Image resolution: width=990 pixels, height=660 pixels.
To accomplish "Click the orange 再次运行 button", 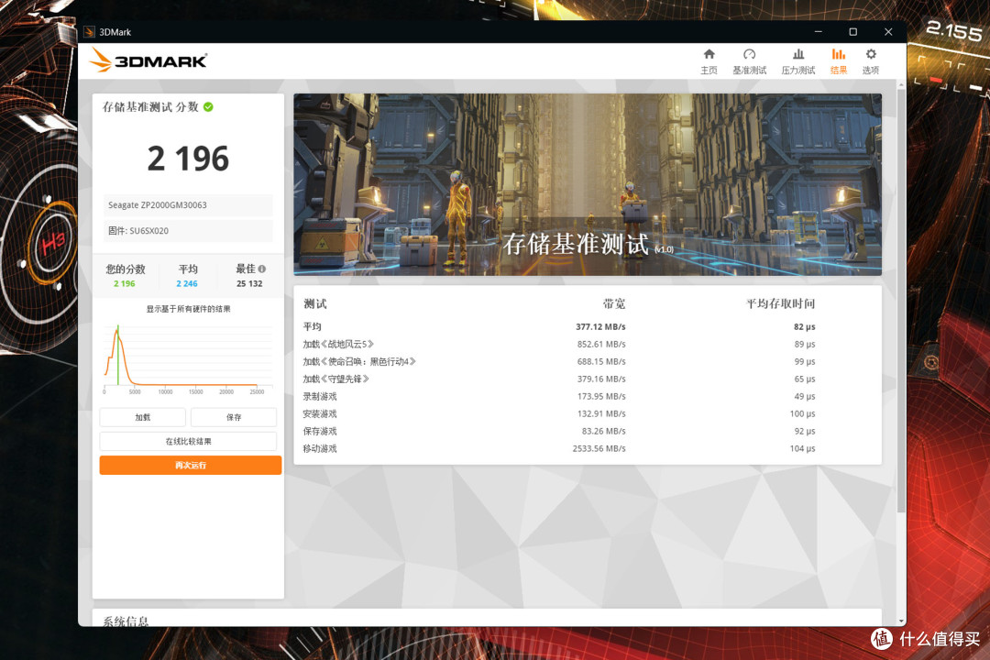I will click(190, 465).
